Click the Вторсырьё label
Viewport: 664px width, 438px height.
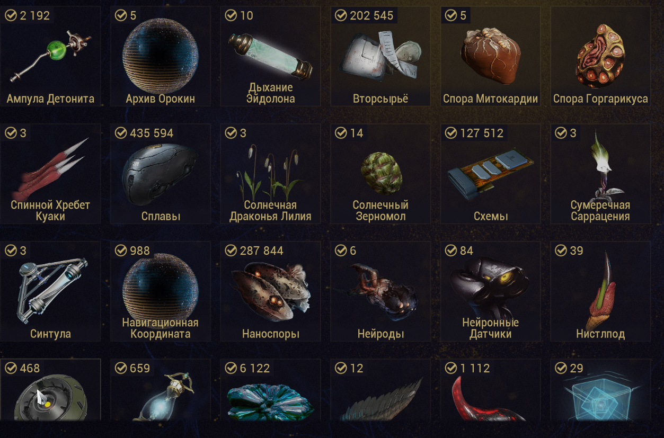pyautogui.click(x=380, y=99)
